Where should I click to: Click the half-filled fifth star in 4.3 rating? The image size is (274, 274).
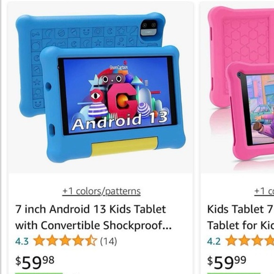point(91,241)
